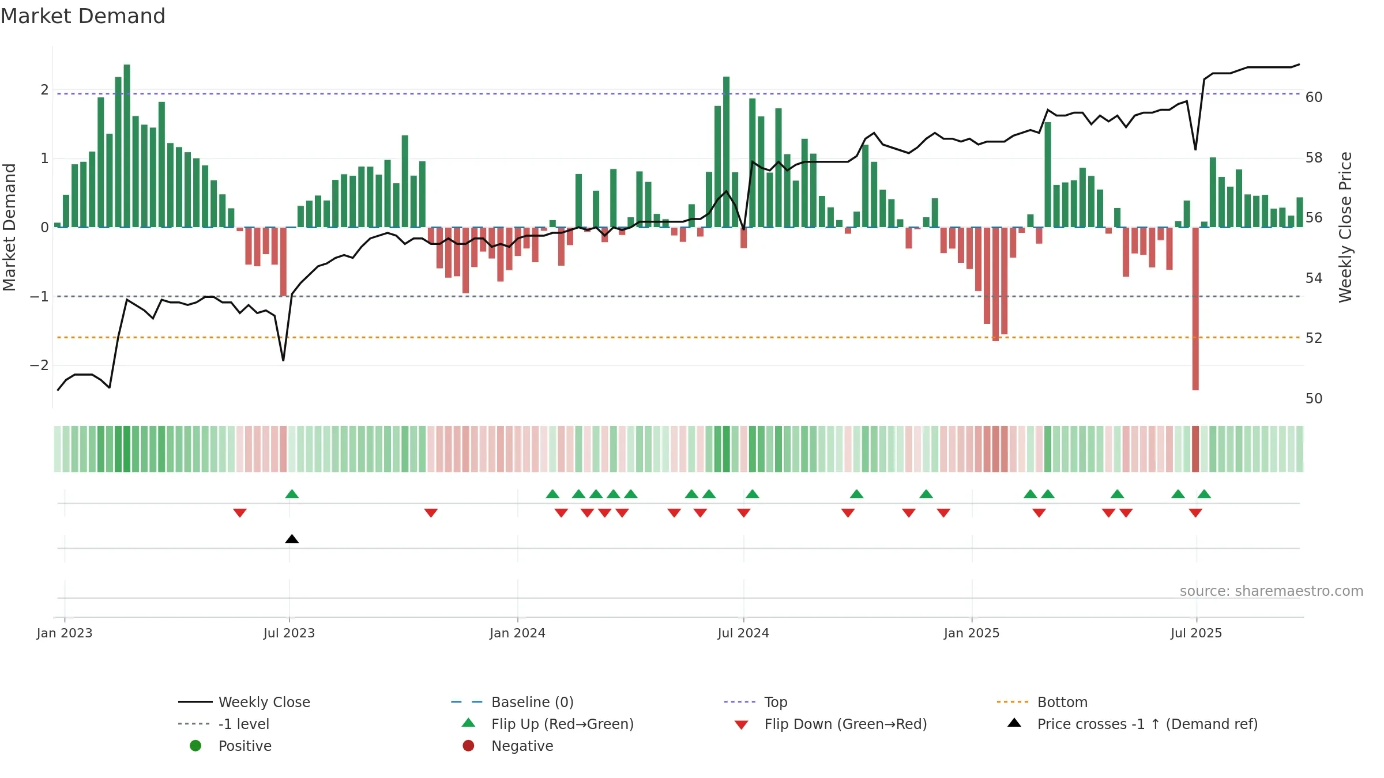Click the Positive legend label
The width and height of the screenshot is (1384, 778).
[245, 746]
